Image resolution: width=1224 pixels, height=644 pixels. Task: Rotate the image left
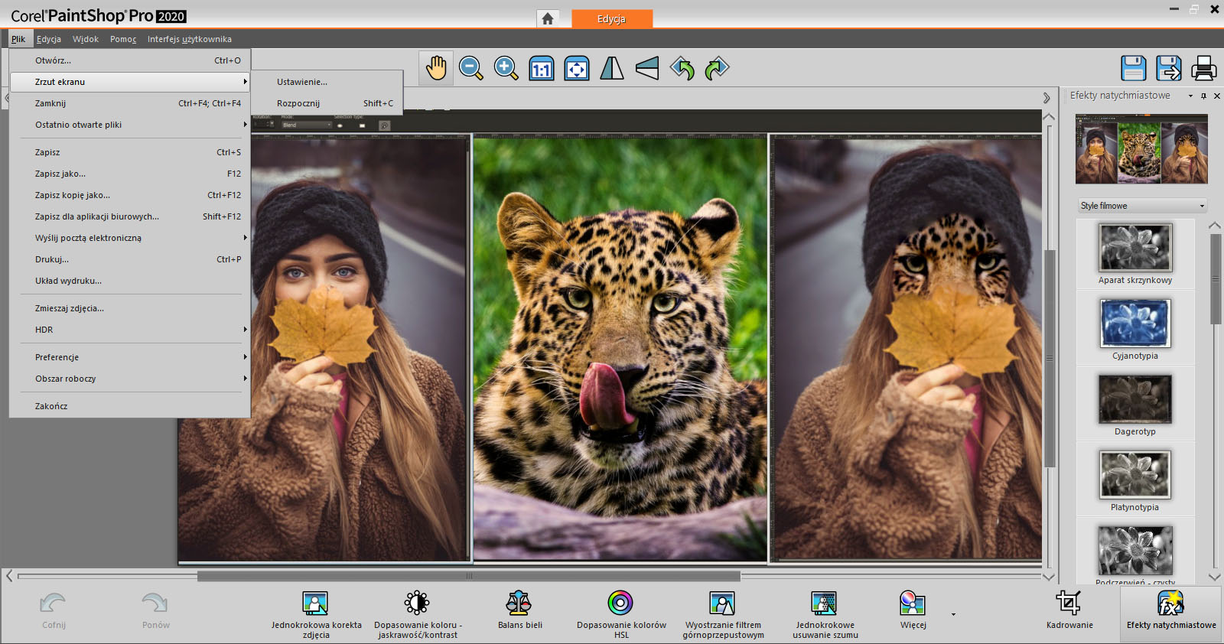point(682,68)
